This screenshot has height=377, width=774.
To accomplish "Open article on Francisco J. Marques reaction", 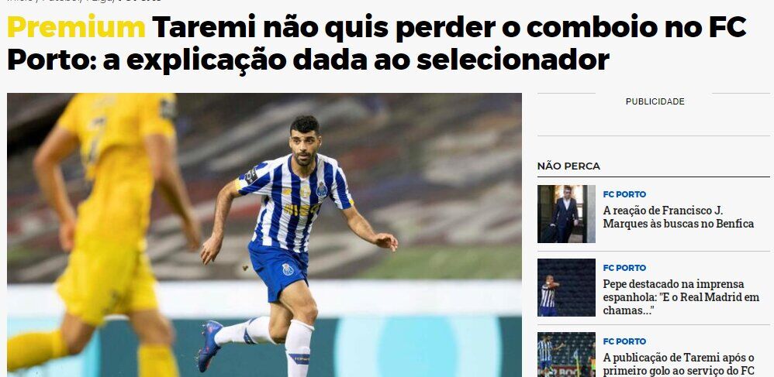I will (679, 218).
